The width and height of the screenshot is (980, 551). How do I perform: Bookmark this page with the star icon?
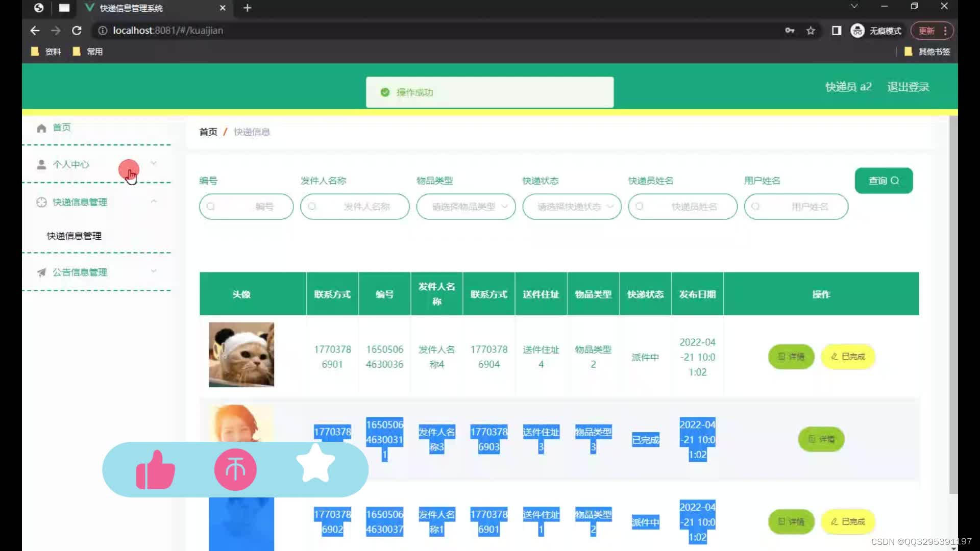pos(811,31)
